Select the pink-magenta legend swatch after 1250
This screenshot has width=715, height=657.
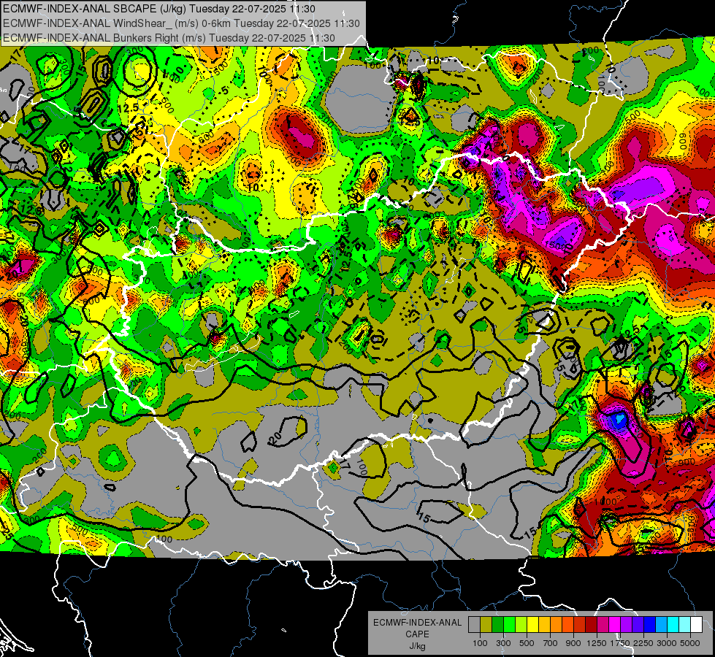tap(603, 625)
